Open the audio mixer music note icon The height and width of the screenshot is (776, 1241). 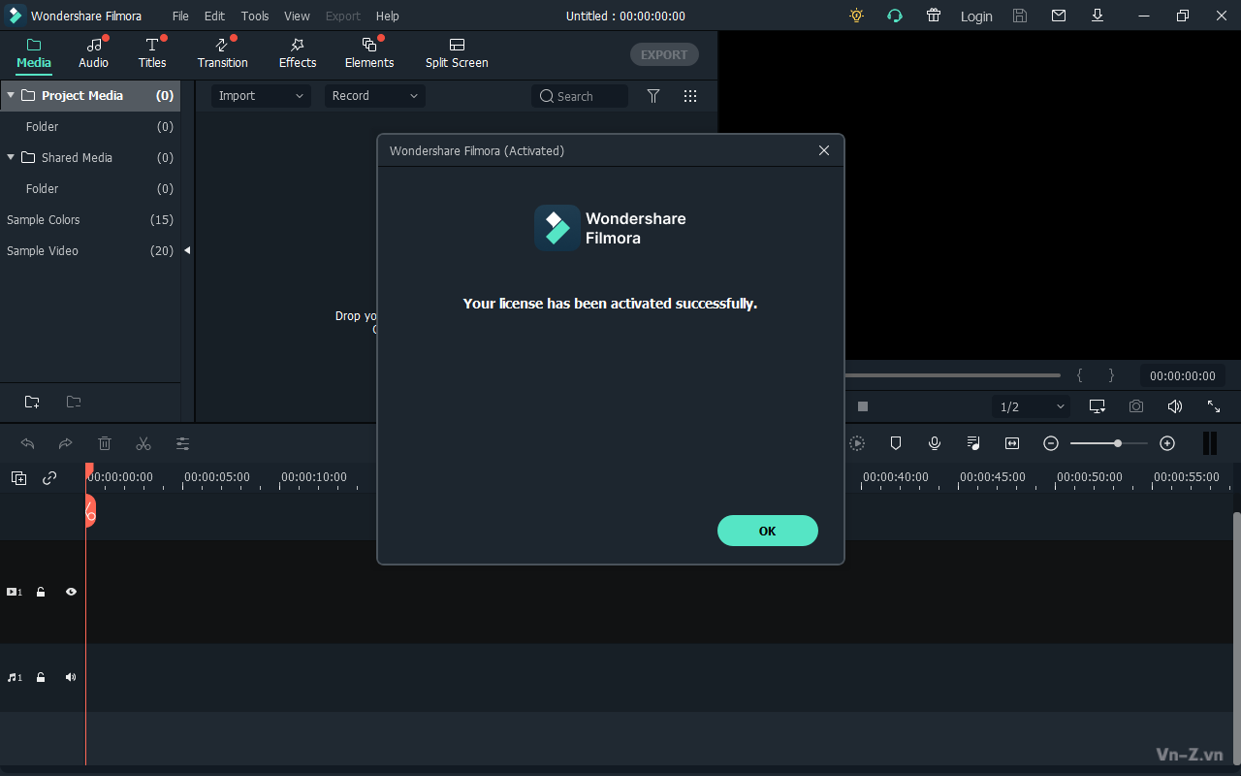click(973, 443)
